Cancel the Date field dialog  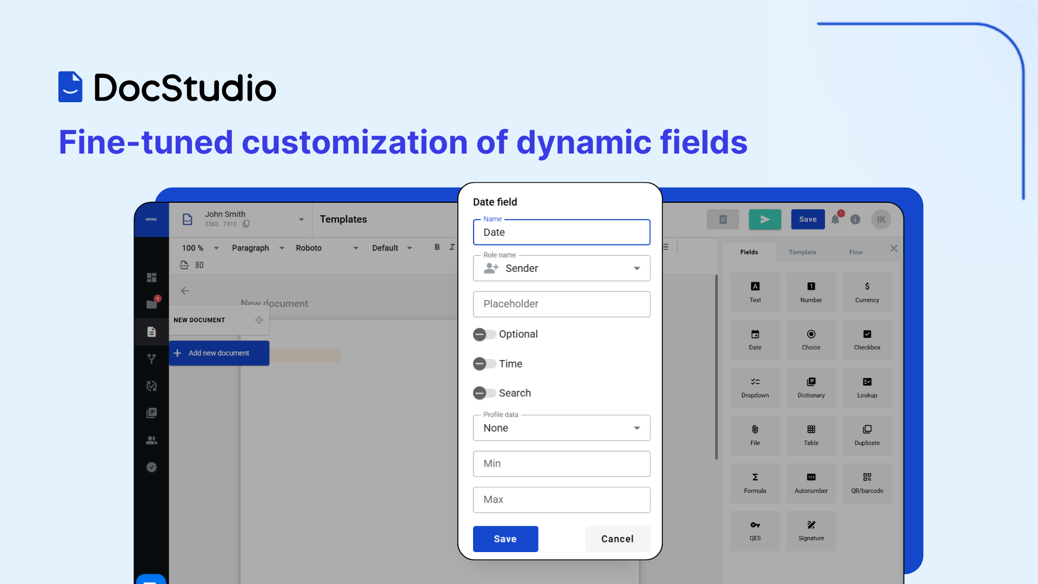tap(617, 539)
